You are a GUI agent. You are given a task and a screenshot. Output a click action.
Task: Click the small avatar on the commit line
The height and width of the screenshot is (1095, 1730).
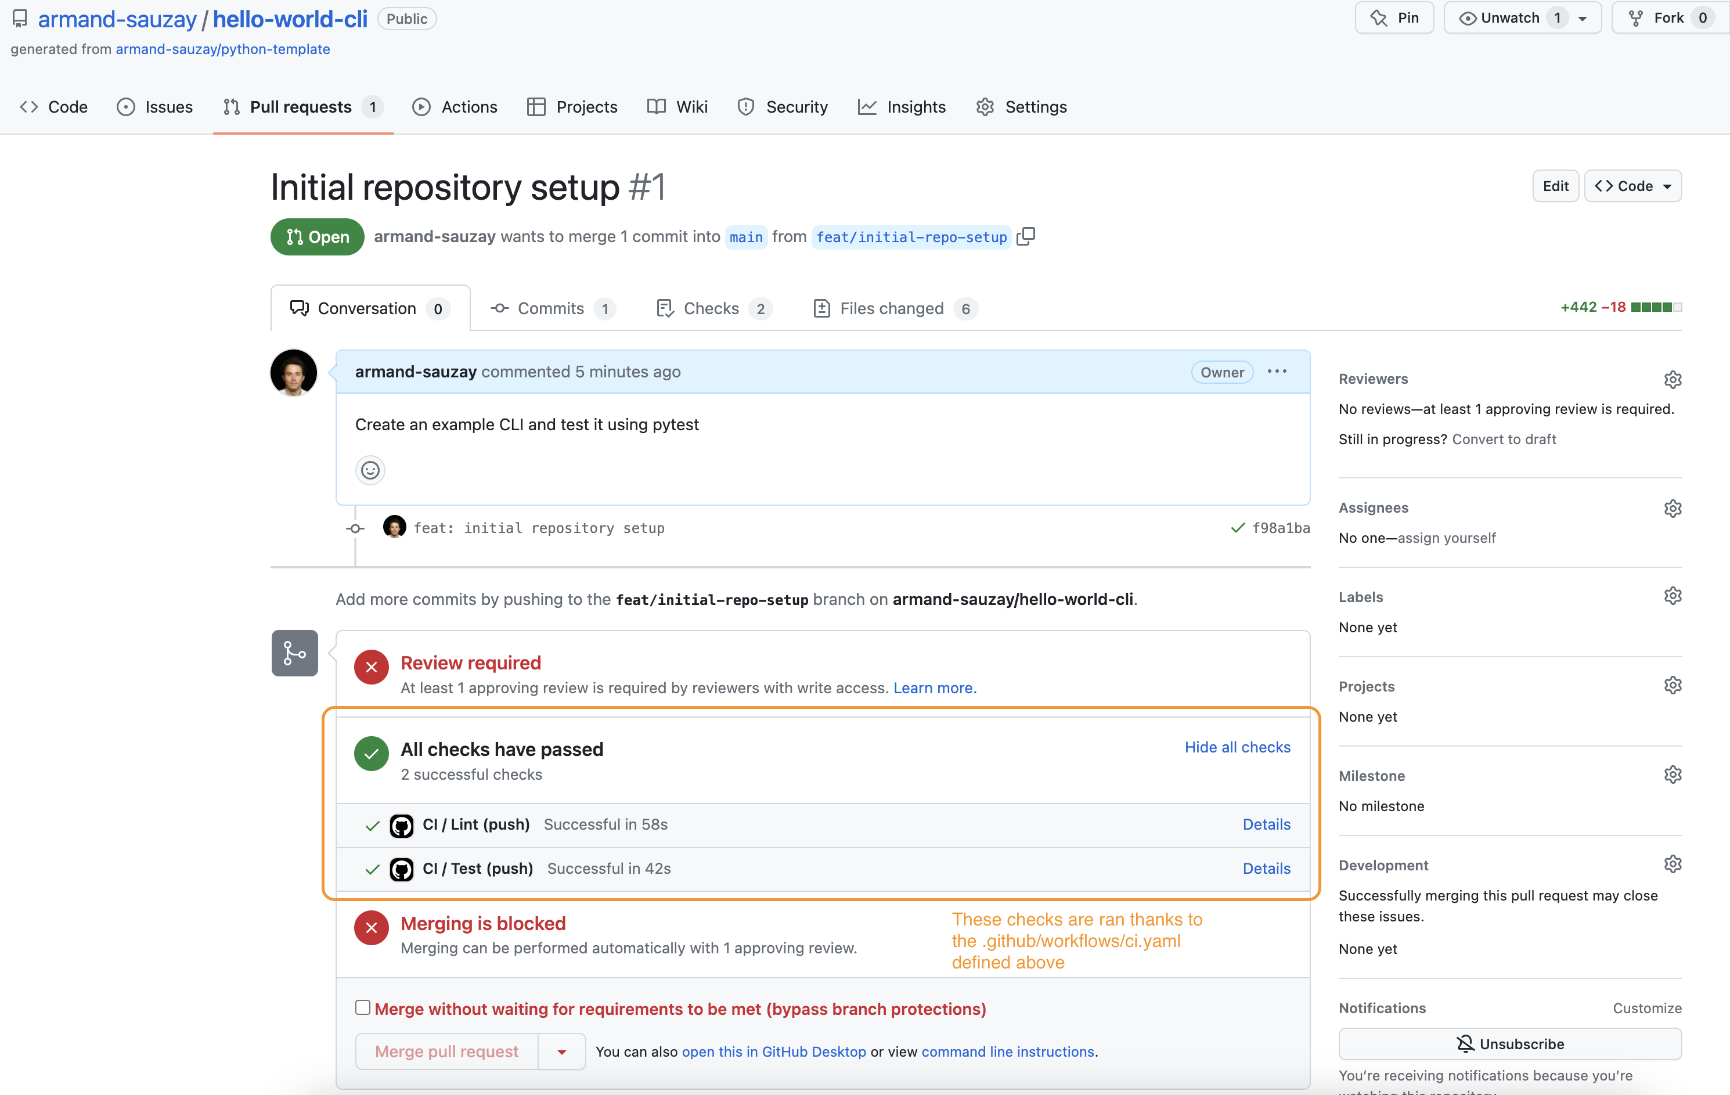point(394,527)
